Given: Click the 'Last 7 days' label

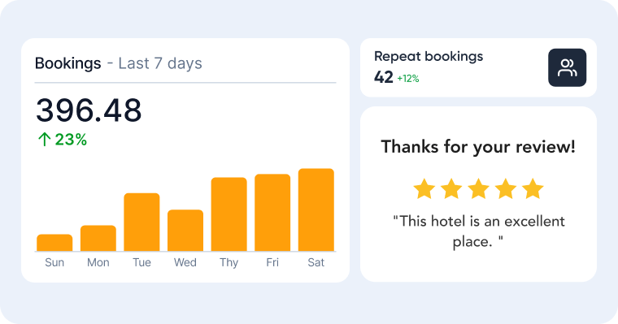Looking at the screenshot, I should [160, 63].
